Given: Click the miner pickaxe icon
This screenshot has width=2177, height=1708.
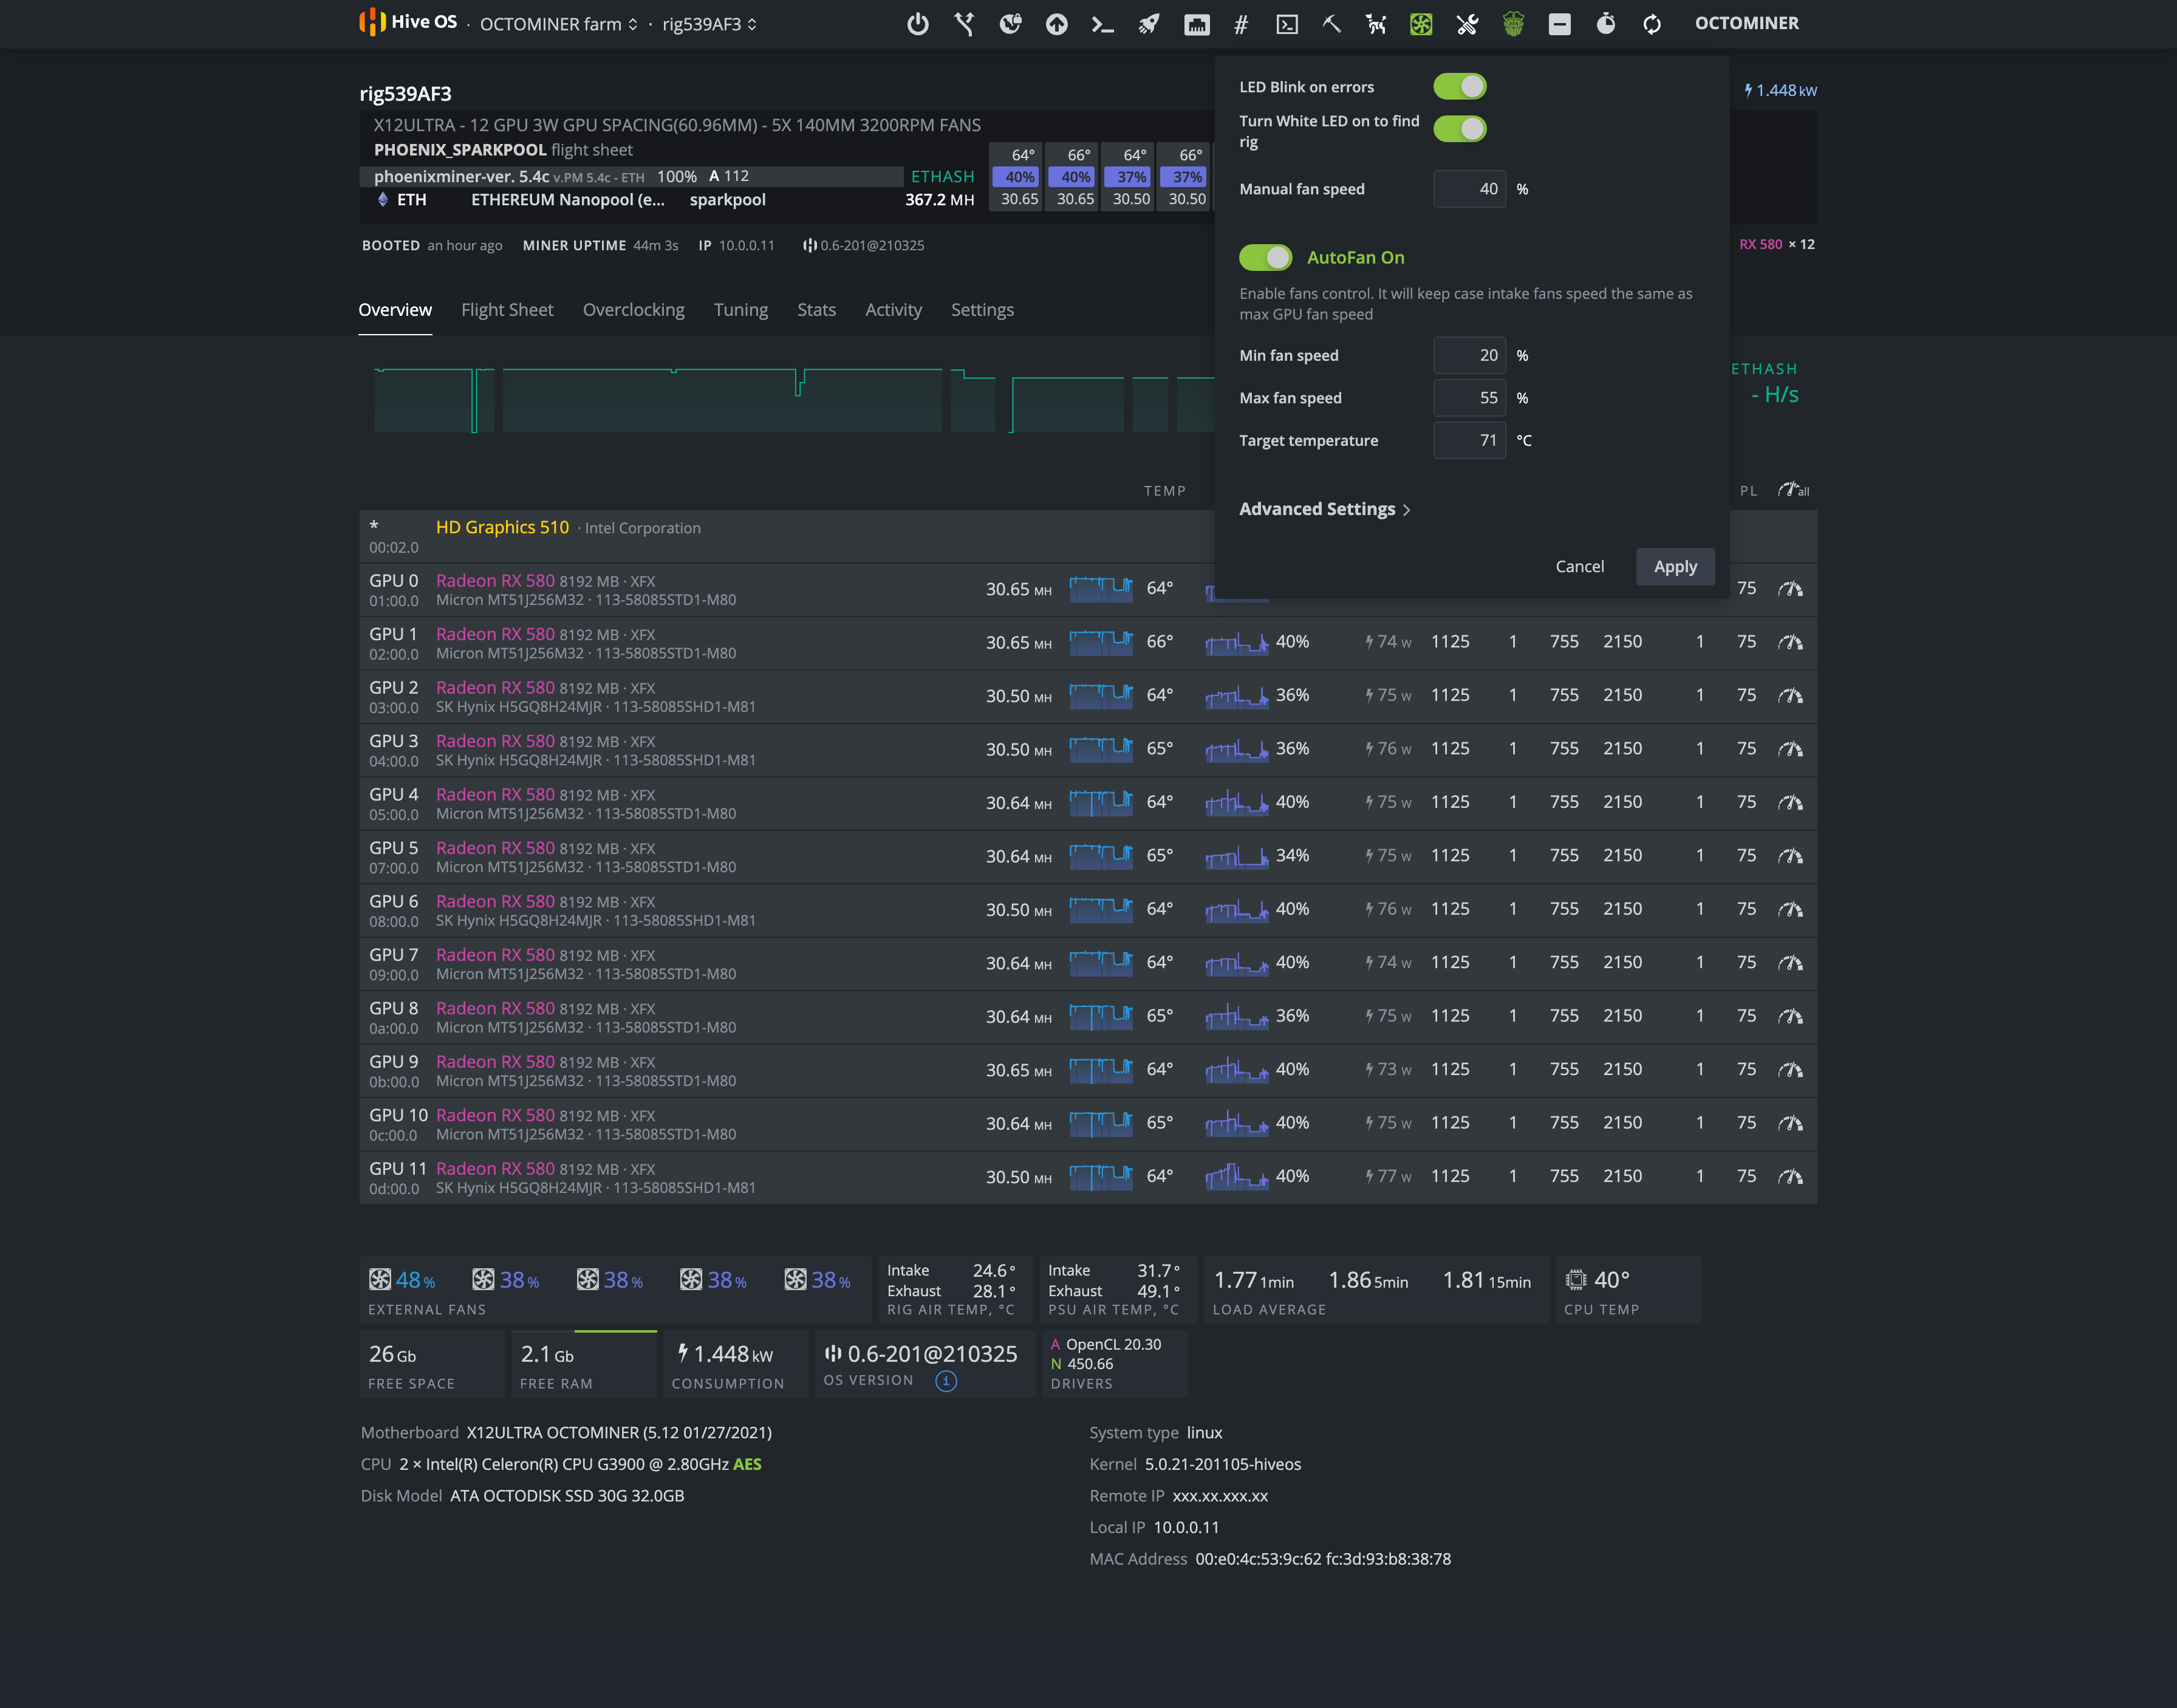Looking at the screenshot, I should (x=1331, y=24).
